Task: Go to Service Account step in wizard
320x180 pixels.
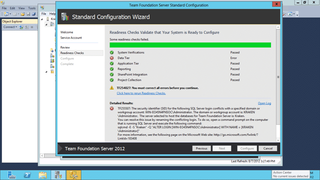Action: tap(71, 38)
